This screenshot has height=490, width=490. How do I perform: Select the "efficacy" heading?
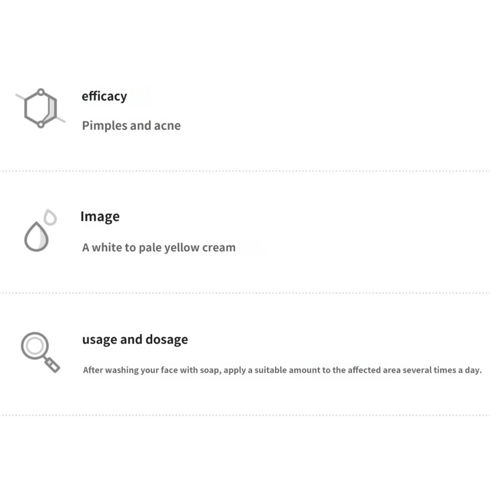coord(104,96)
